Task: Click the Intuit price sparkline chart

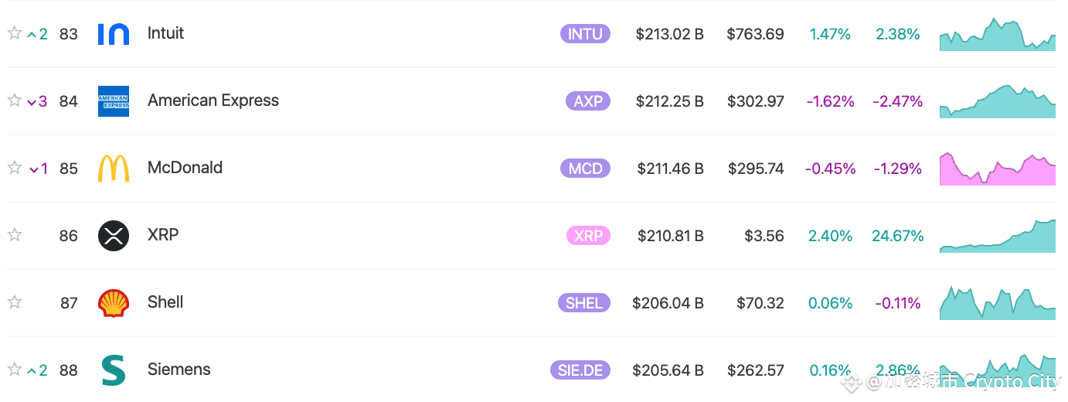Action: 998,34
